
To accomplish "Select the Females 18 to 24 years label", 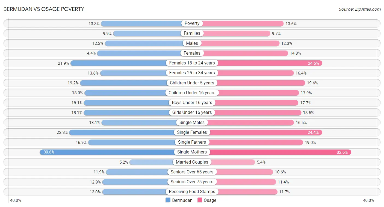I will click(x=192, y=63).
